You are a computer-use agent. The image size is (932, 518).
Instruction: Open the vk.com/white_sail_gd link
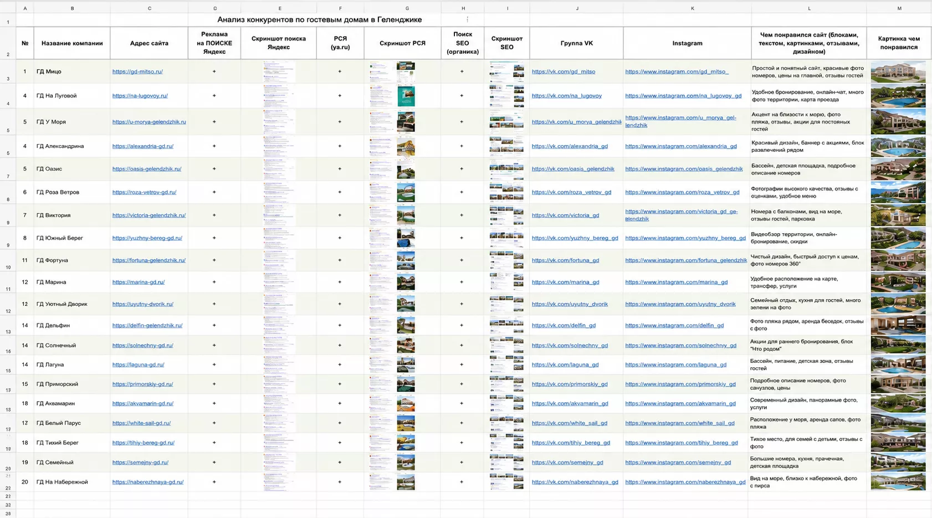tap(569, 423)
